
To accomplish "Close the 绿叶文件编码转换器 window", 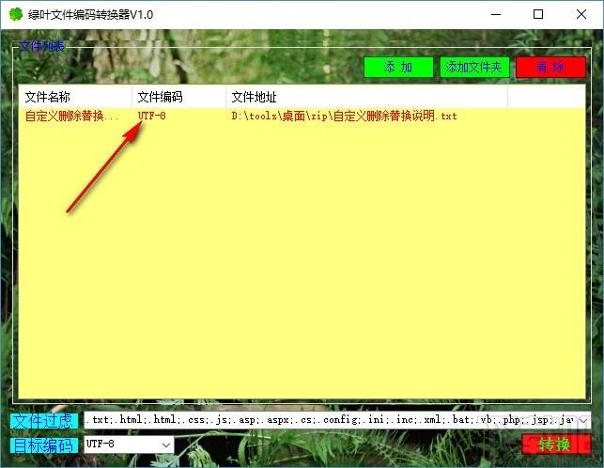I will click(581, 14).
